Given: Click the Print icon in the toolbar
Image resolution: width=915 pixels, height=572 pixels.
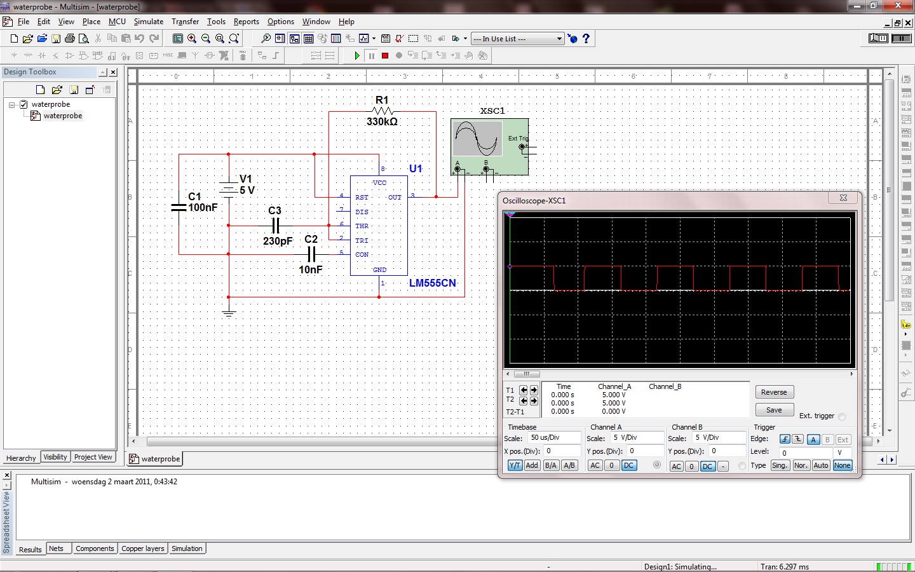Looking at the screenshot, I should point(70,39).
